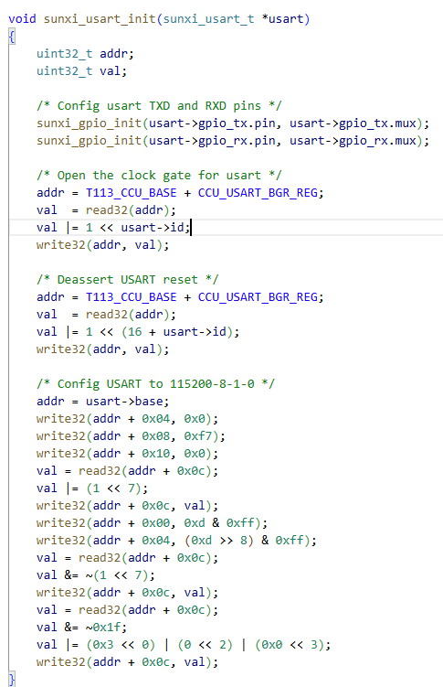Click line "val |= 1 << (16 + usart->id);"

pyautogui.click(x=138, y=332)
